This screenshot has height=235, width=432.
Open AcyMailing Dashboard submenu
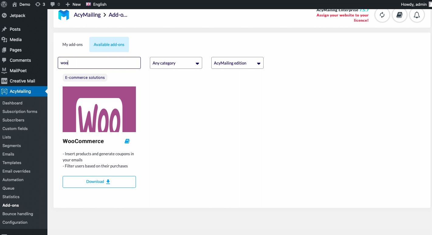coord(12,103)
